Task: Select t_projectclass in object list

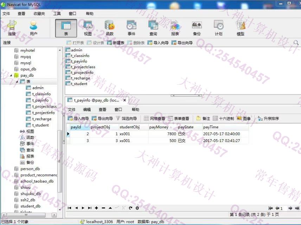Action: 83,67
